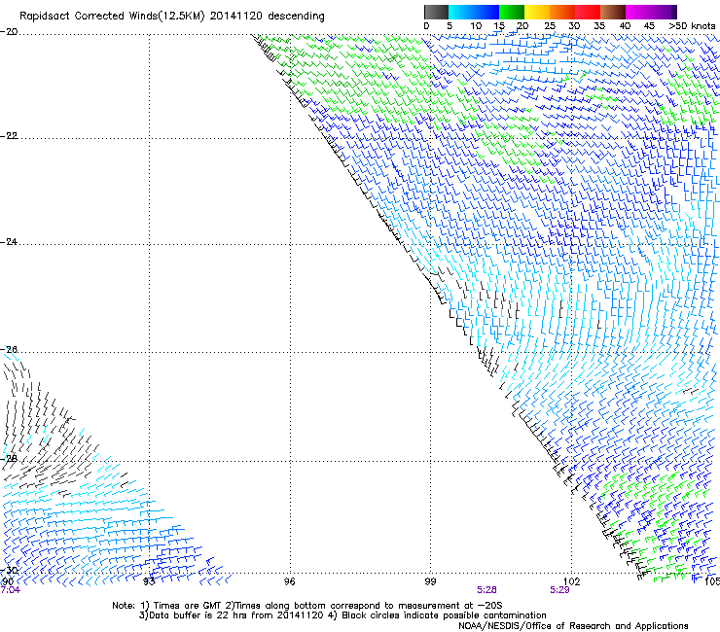Click the '45' legend scale label
This screenshot has width=720, height=632.
coord(649,26)
